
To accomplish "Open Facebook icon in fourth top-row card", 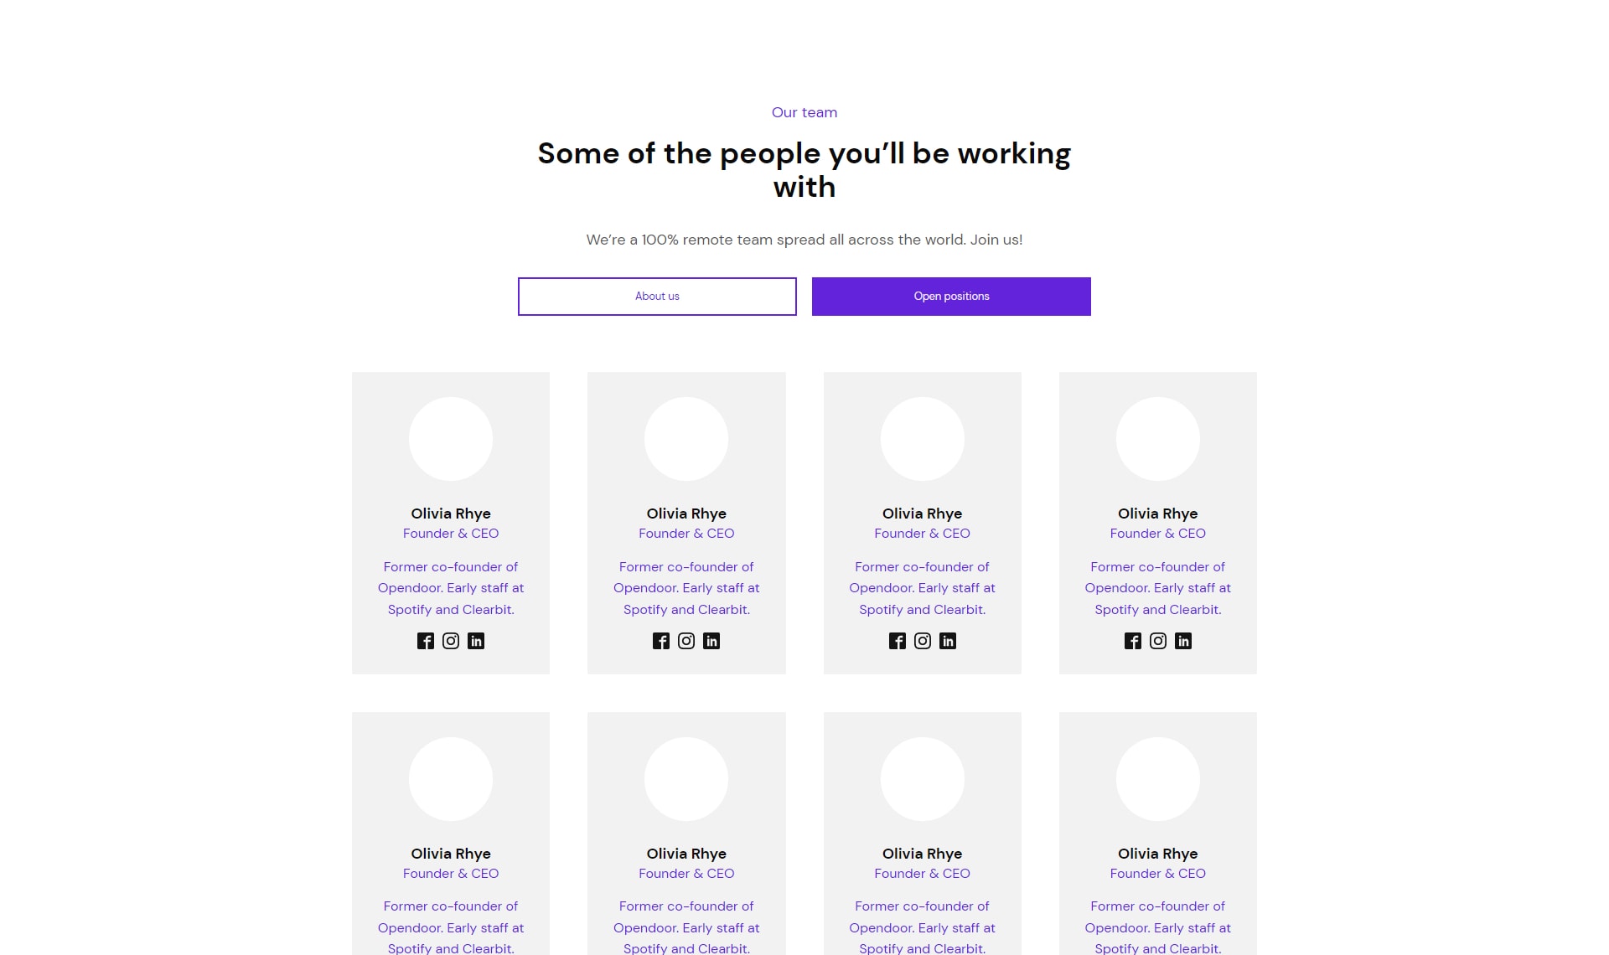I will [x=1133, y=641].
